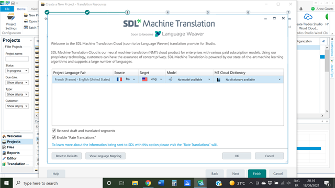335x188 pixels.
Task: Open the Type filter dropdown
Action: (17, 94)
